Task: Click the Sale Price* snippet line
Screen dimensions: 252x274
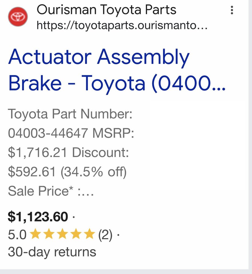Action: [51, 191]
